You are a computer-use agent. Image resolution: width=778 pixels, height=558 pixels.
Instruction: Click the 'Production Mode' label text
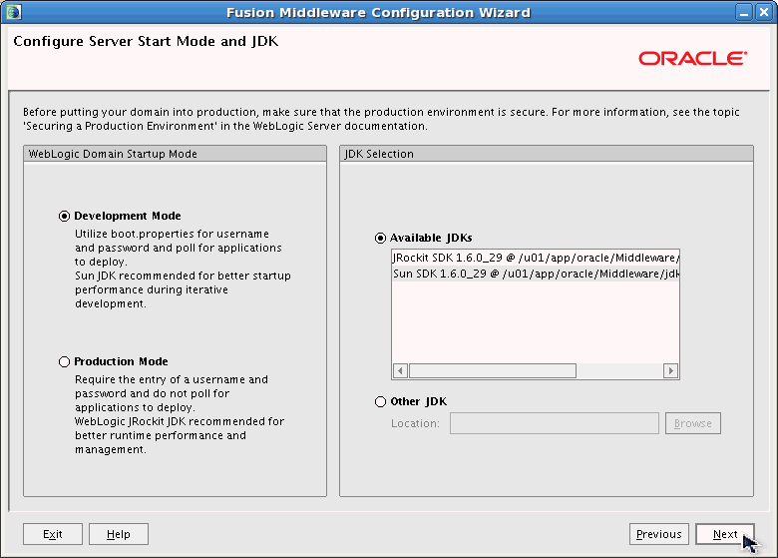tap(121, 362)
